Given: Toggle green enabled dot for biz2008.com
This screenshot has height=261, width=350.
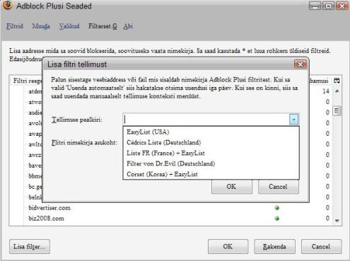Looking at the screenshot, I should (277, 219).
